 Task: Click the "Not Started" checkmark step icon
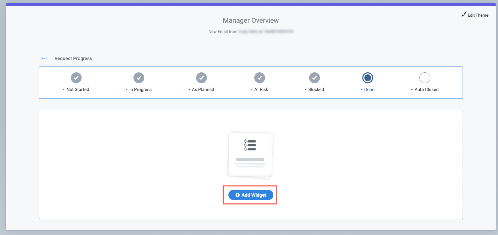76,78
